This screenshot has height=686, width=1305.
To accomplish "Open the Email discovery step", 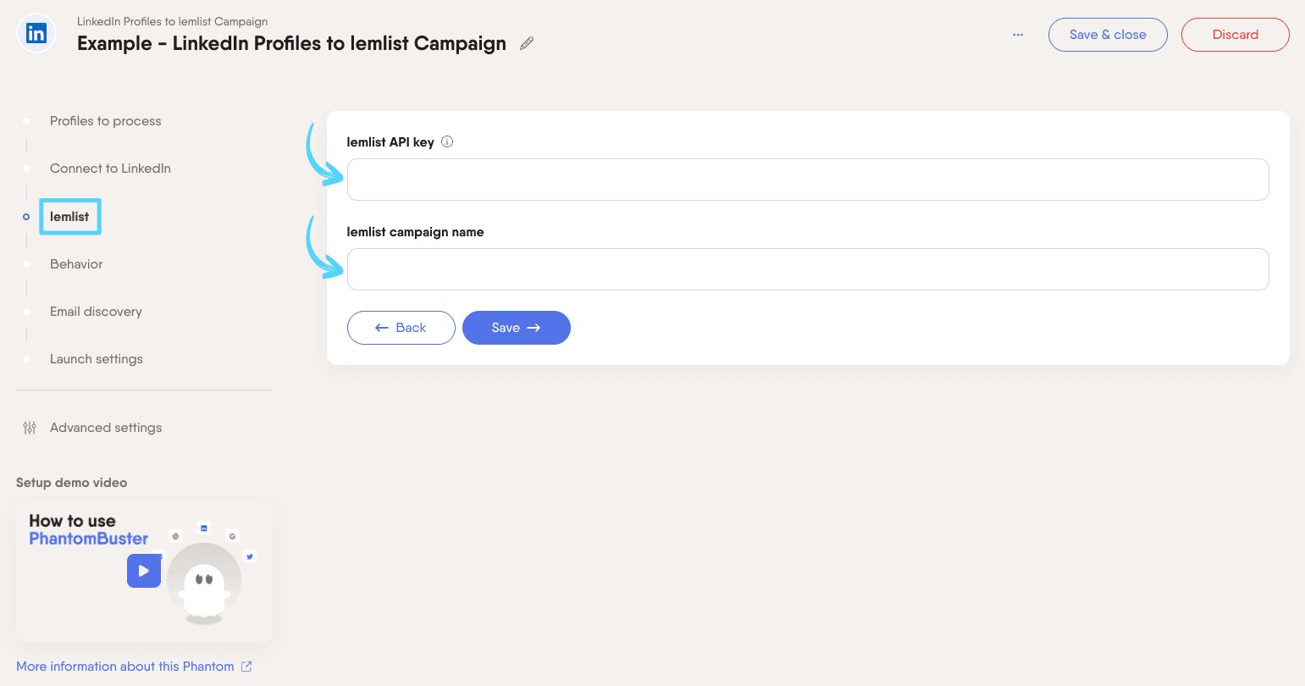I will [96, 312].
